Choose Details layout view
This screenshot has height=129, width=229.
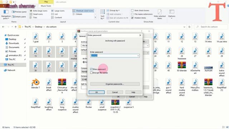(77, 14)
